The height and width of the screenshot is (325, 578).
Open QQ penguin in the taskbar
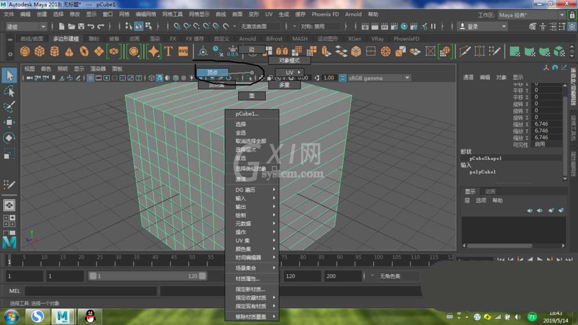pos(90,316)
